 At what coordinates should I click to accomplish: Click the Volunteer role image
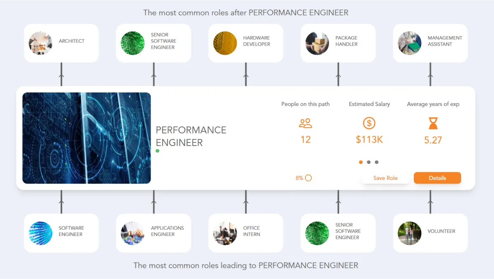tap(409, 233)
